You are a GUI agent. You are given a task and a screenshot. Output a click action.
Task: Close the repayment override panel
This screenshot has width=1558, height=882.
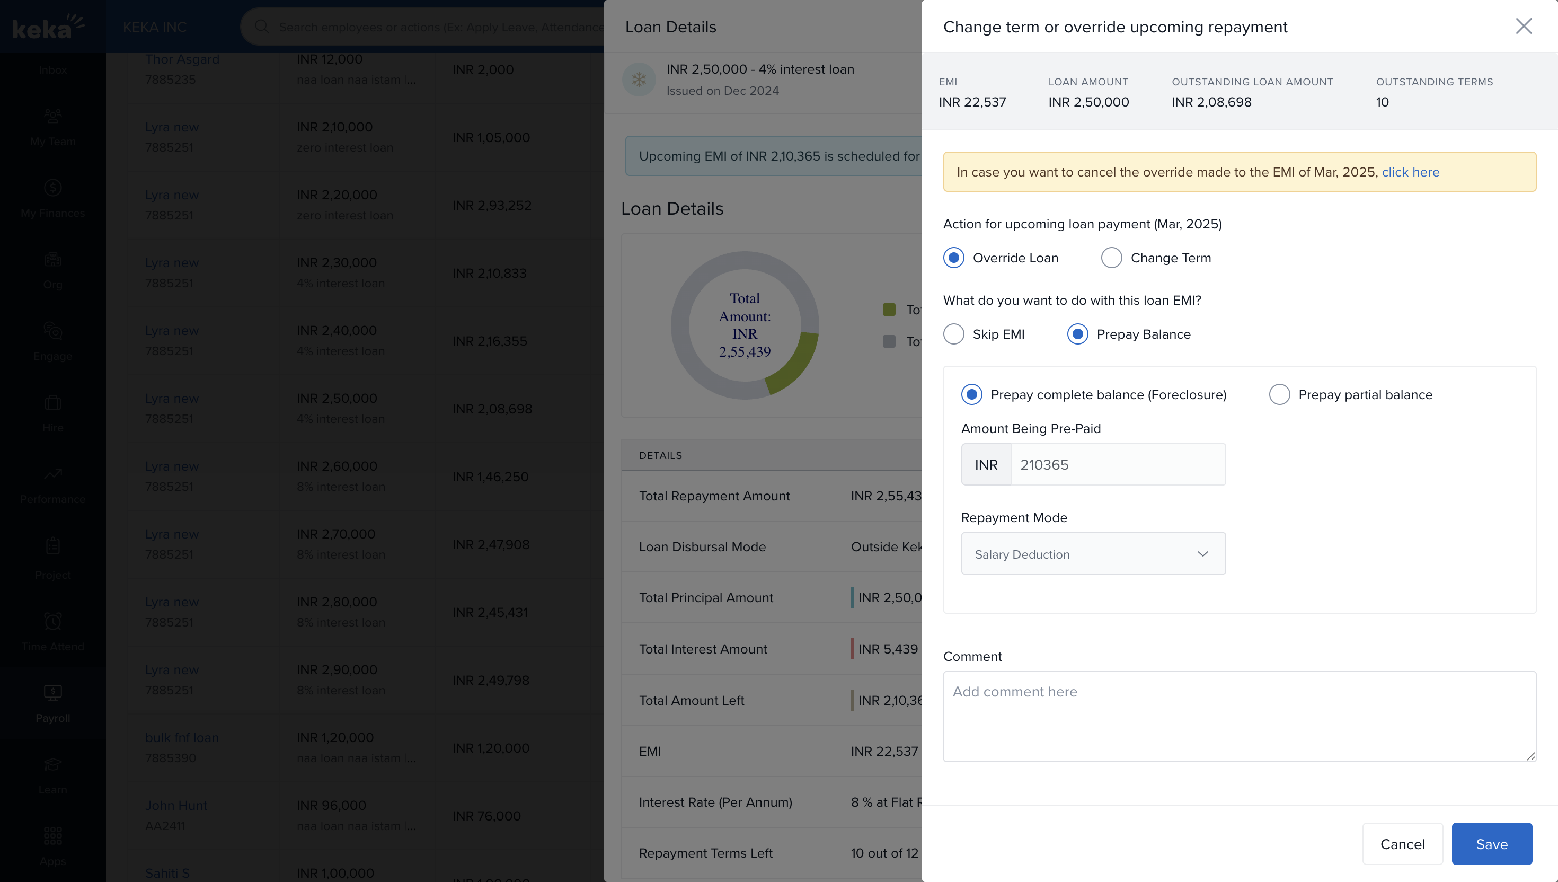(x=1524, y=26)
